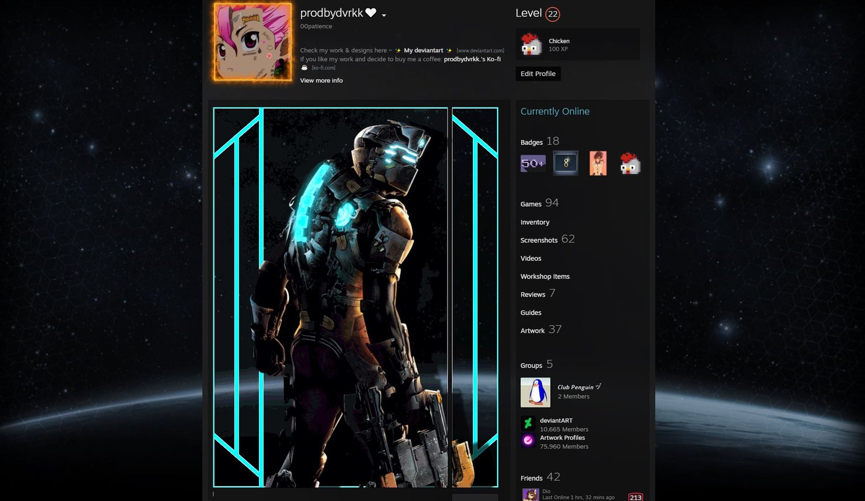Open the cyan side panel artwork

point(475,297)
